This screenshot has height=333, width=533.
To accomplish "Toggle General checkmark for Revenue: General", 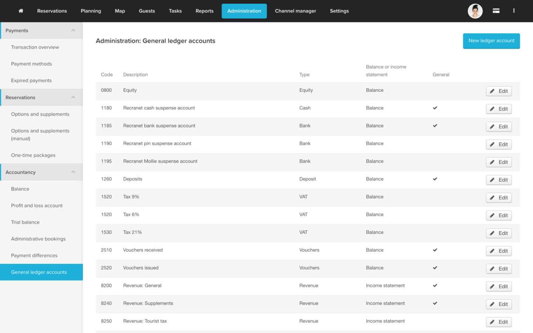I will pyautogui.click(x=435, y=285).
